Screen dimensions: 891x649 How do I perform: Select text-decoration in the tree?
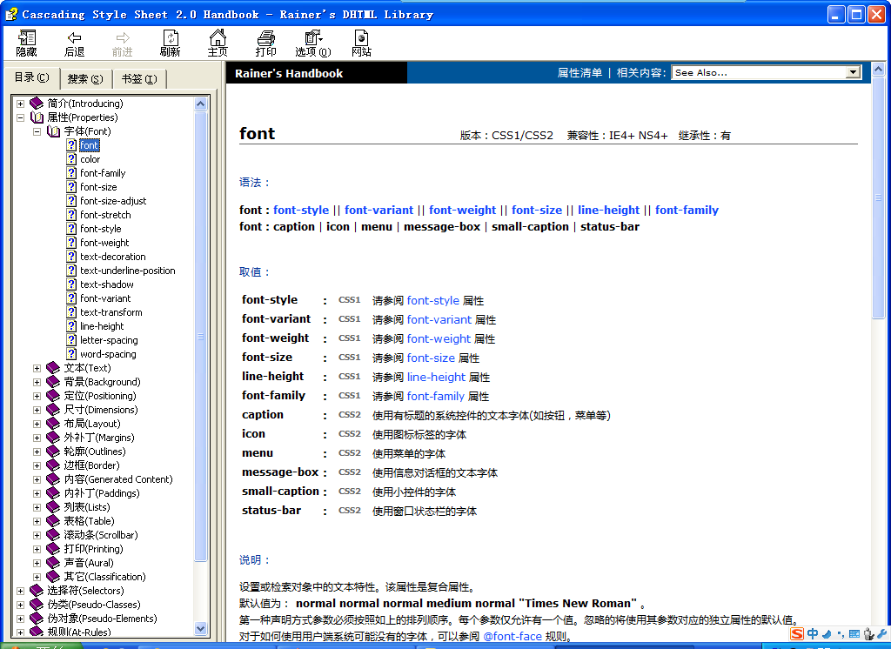point(112,257)
